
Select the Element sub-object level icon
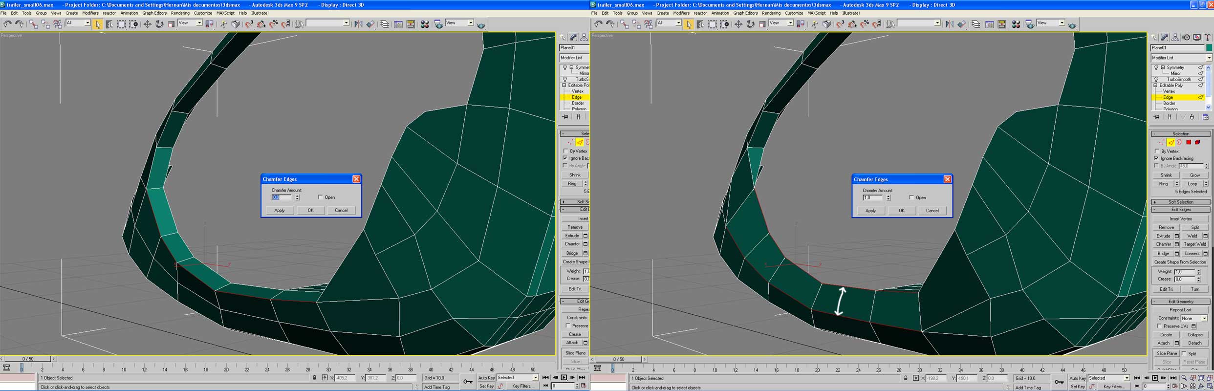point(1197,142)
